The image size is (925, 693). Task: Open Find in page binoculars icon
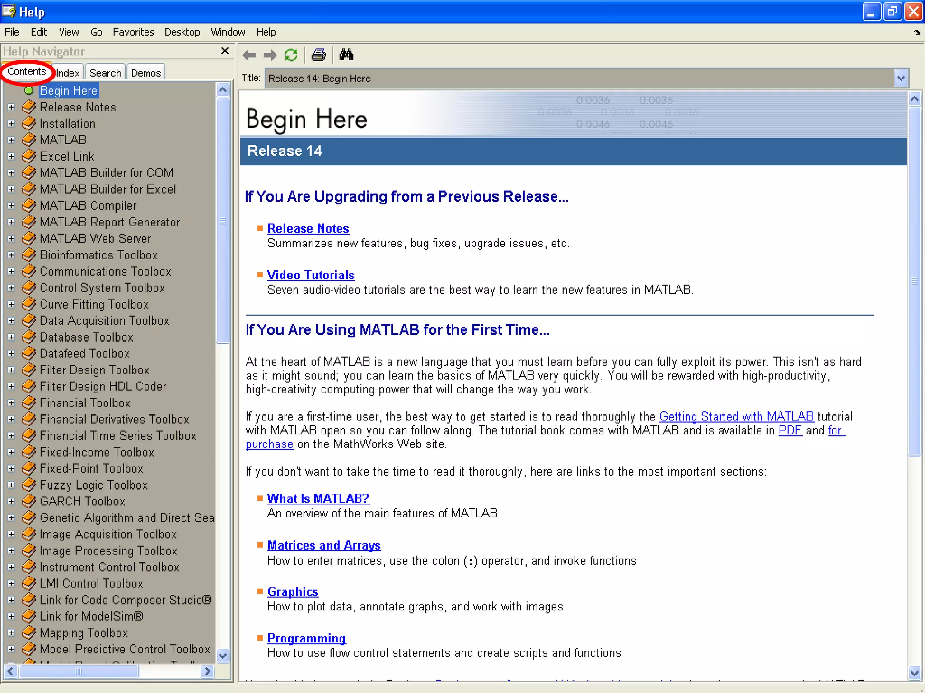[346, 55]
